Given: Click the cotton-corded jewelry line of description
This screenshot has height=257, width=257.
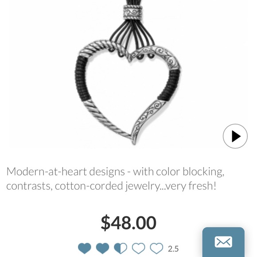Looking at the screenshot, I should [x=111, y=186].
